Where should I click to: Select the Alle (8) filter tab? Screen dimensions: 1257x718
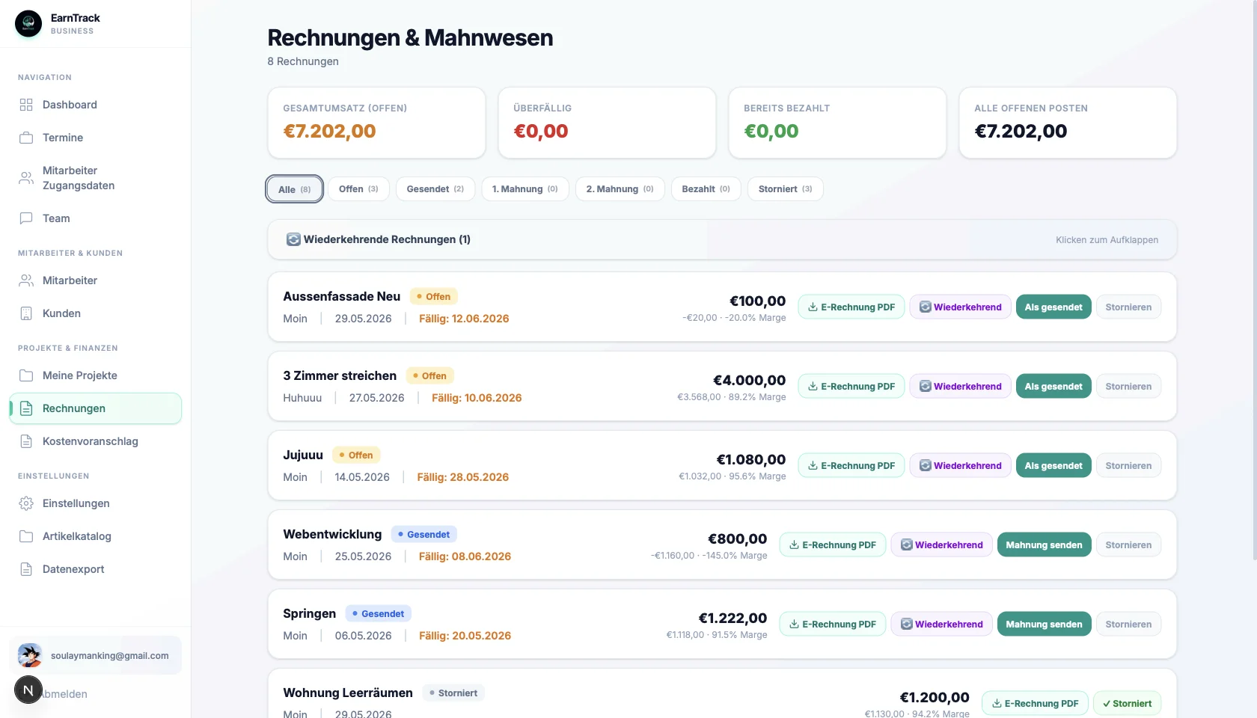(x=295, y=189)
